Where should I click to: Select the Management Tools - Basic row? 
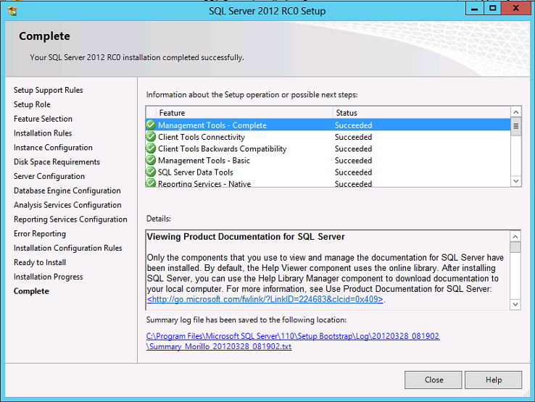(x=328, y=160)
